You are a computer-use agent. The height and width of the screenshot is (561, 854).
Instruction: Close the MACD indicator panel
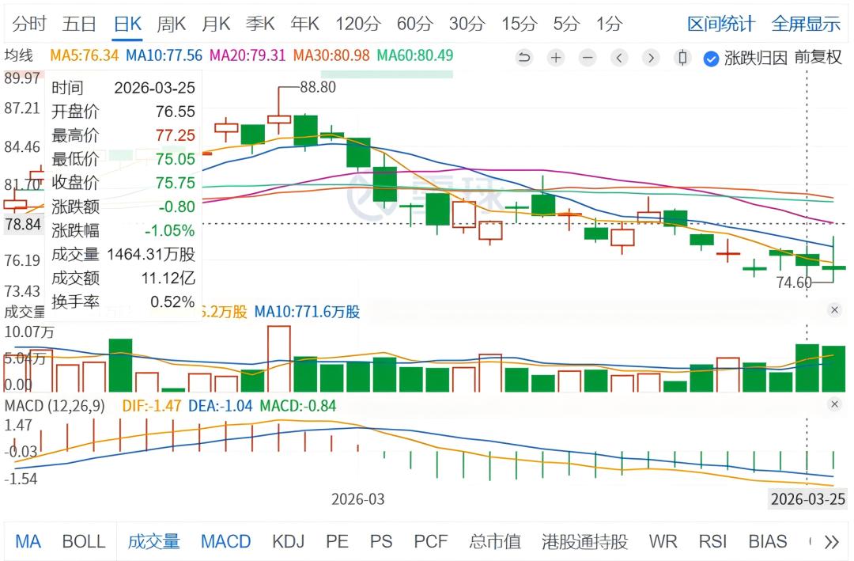click(x=834, y=404)
